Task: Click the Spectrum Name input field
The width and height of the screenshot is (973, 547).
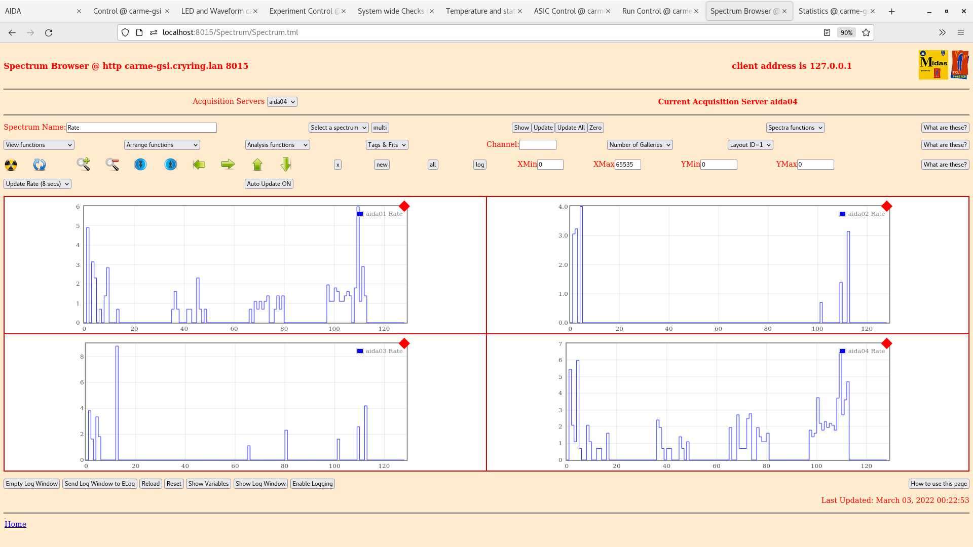Action: [x=141, y=128]
